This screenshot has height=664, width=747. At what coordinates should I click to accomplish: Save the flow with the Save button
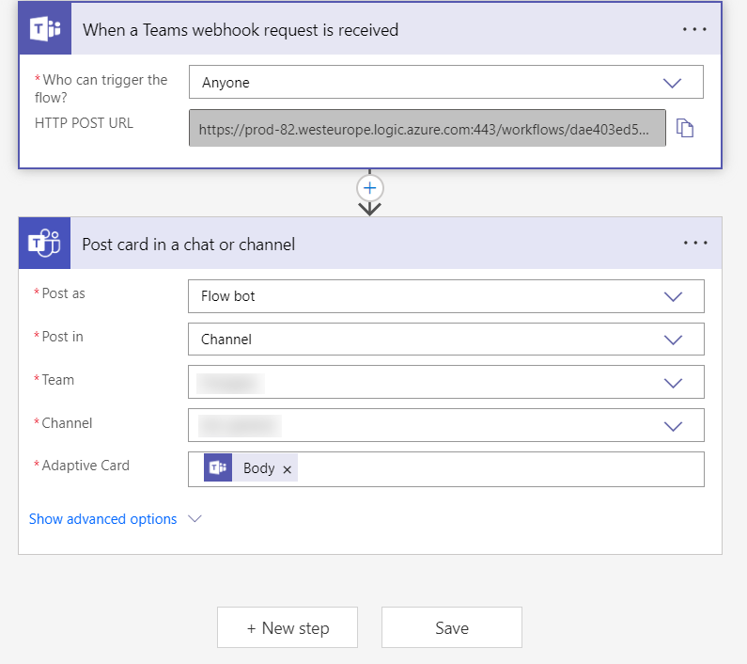(451, 628)
